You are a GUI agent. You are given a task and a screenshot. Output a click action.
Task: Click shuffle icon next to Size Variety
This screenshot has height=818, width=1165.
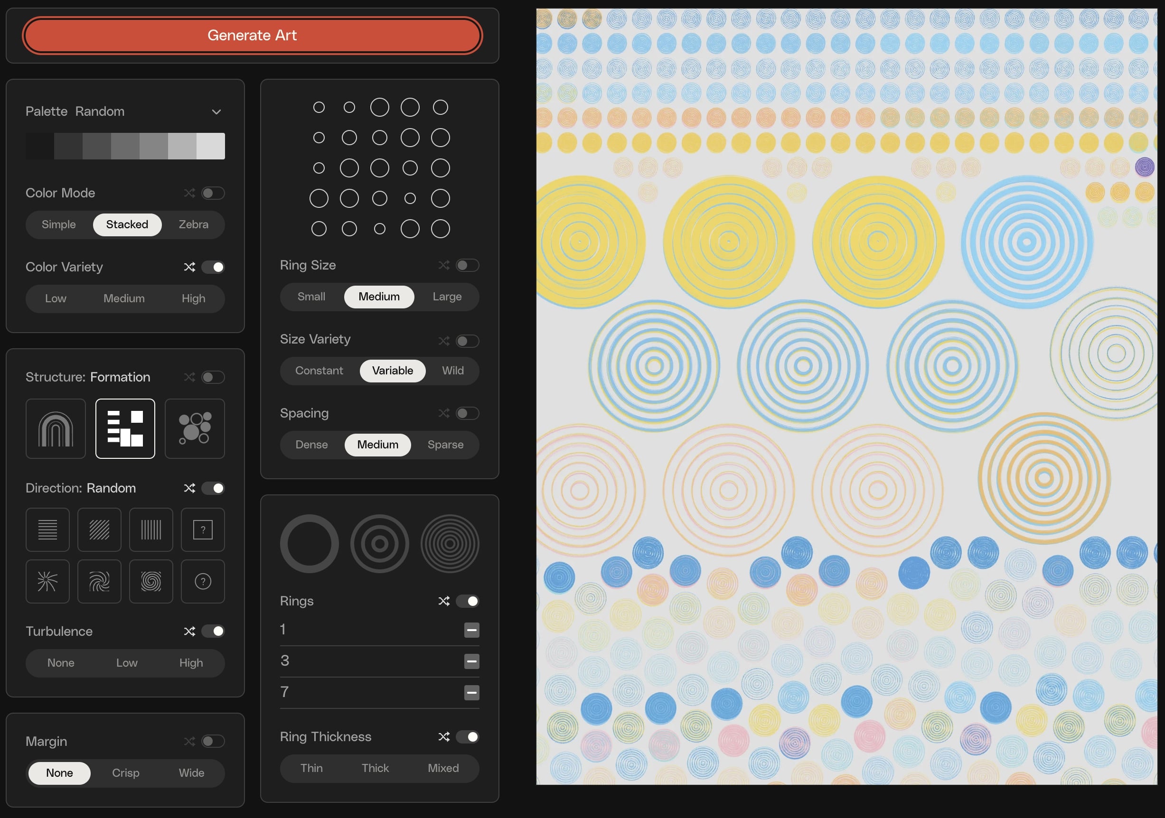[444, 341]
